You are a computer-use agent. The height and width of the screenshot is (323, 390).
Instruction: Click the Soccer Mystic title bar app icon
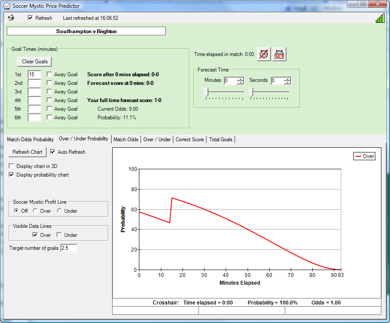click(7, 6)
